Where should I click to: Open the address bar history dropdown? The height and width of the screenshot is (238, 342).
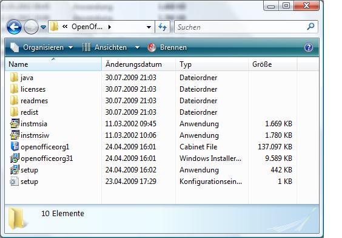(149, 27)
